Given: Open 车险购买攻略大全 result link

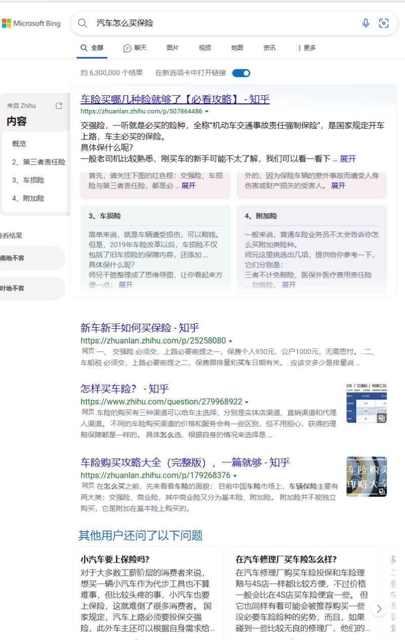Looking at the screenshot, I should (185, 463).
